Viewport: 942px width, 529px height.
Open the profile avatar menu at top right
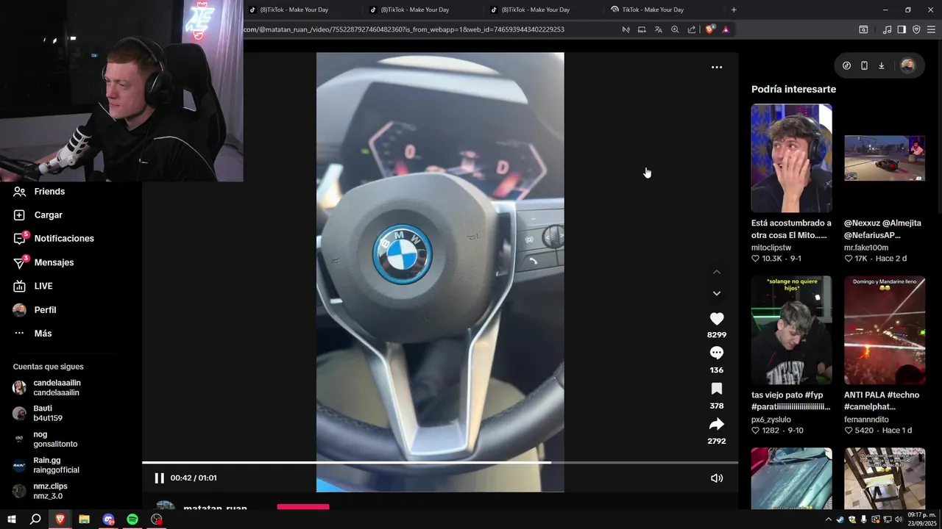pyautogui.click(x=907, y=65)
